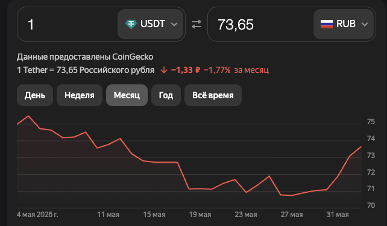The width and height of the screenshot is (387, 226).
Task: Click the chart line's final point at right end
Action: point(361,147)
